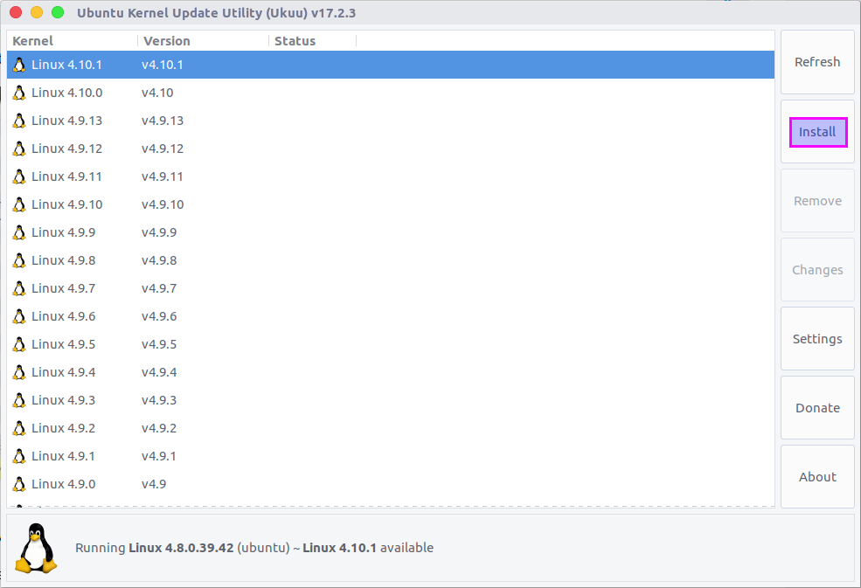Viewport: 861px width, 588px height.
Task: Click penguin icon beside Linux 4.10.0
Action: pos(19,93)
